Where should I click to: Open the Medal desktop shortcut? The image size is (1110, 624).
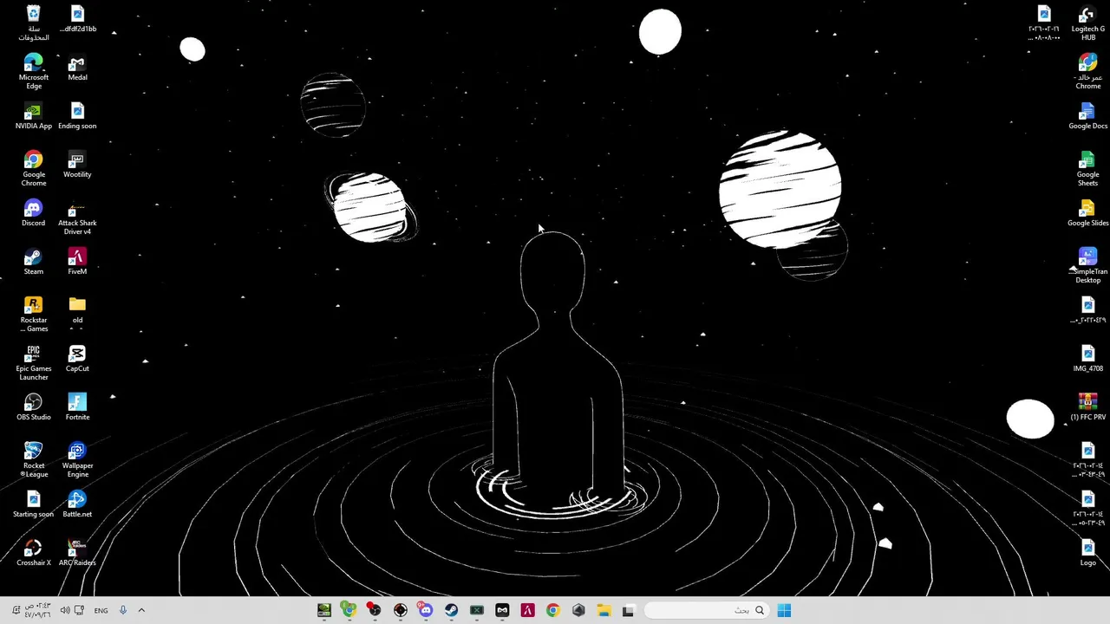[77, 68]
